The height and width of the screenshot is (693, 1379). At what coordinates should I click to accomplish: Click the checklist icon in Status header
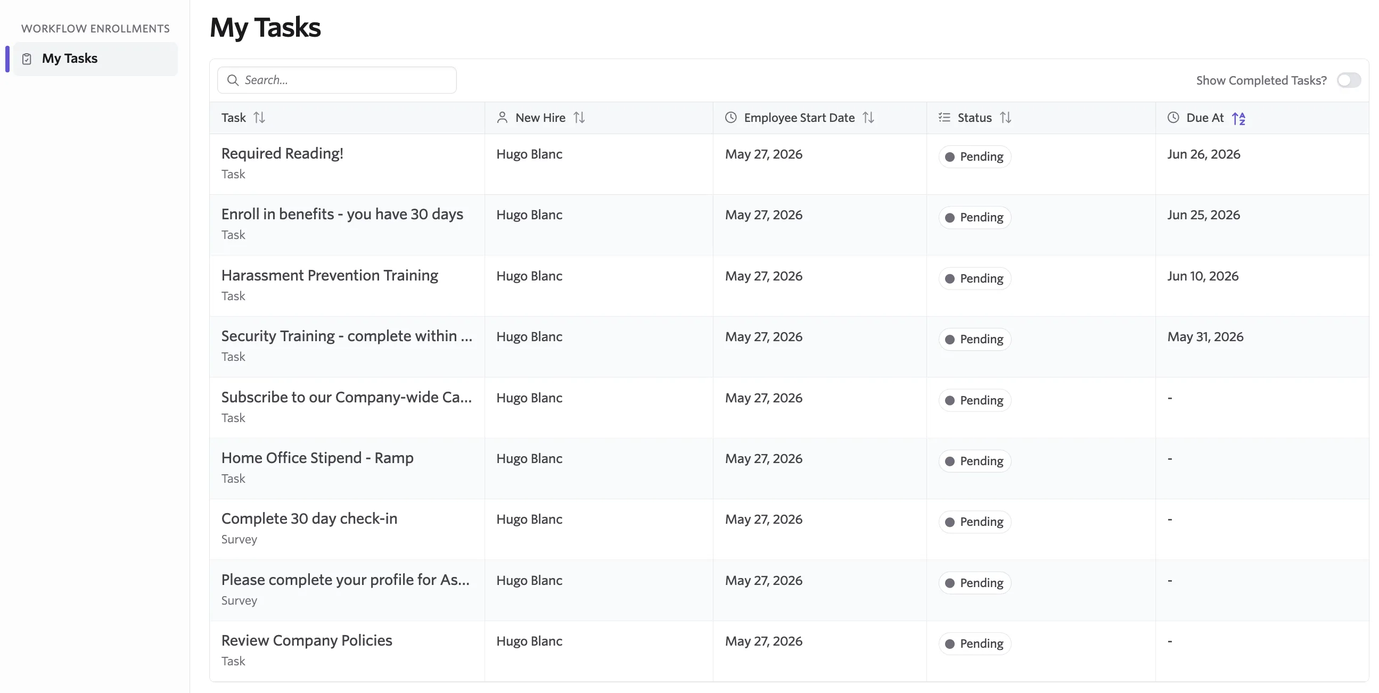coord(945,118)
